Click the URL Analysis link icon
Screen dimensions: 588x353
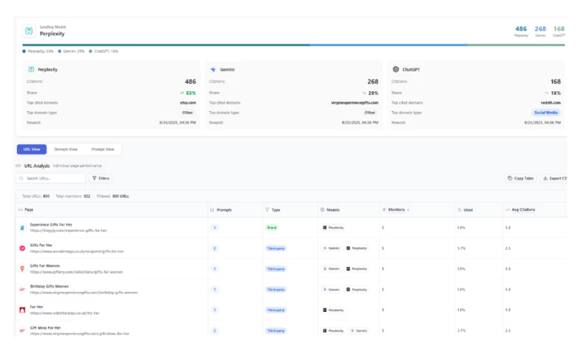coord(18,165)
